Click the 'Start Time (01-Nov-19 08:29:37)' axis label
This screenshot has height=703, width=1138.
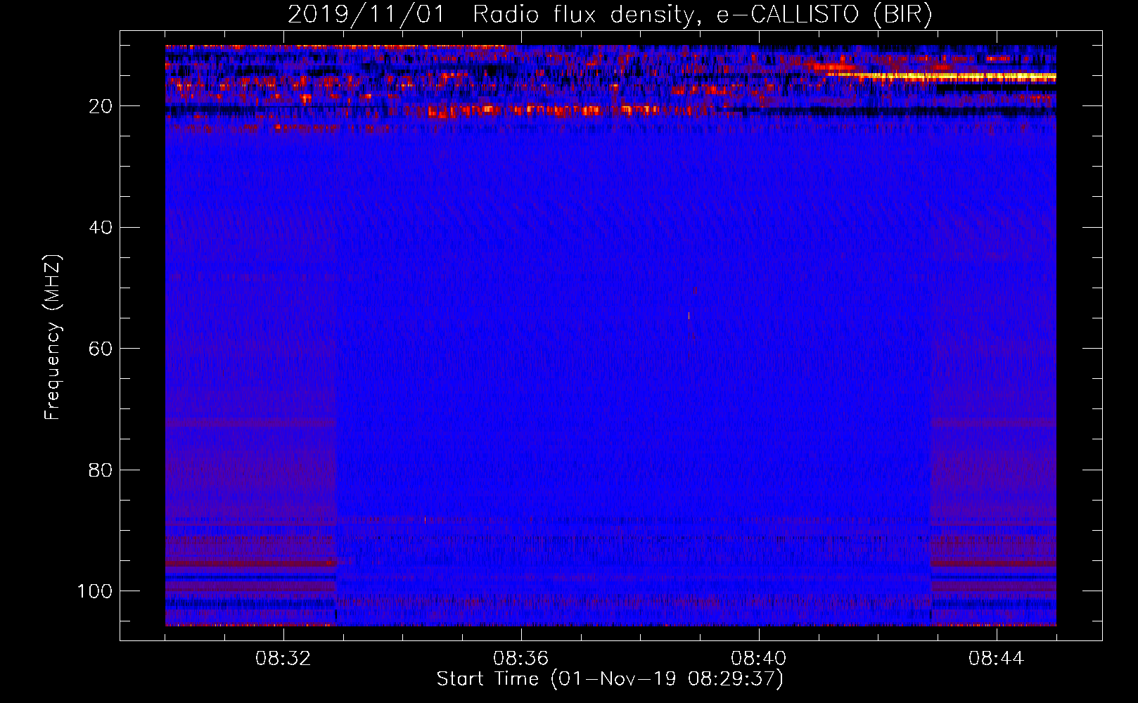(x=610, y=679)
